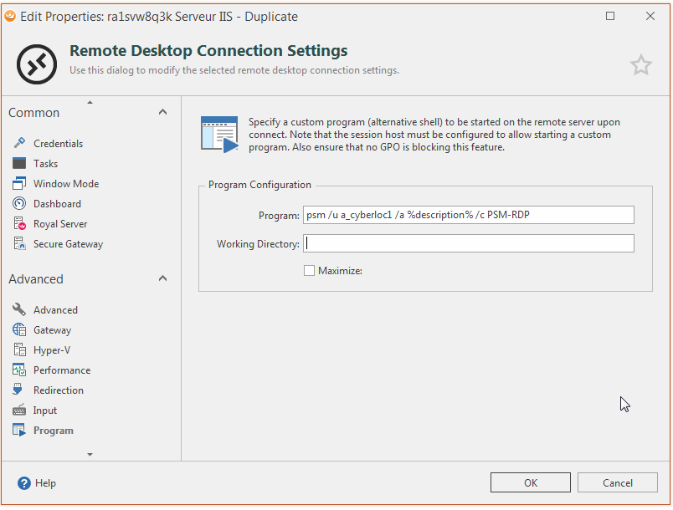Focus the Working Directory field
Image resolution: width=673 pixels, height=510 pixels.
[468, 244]
